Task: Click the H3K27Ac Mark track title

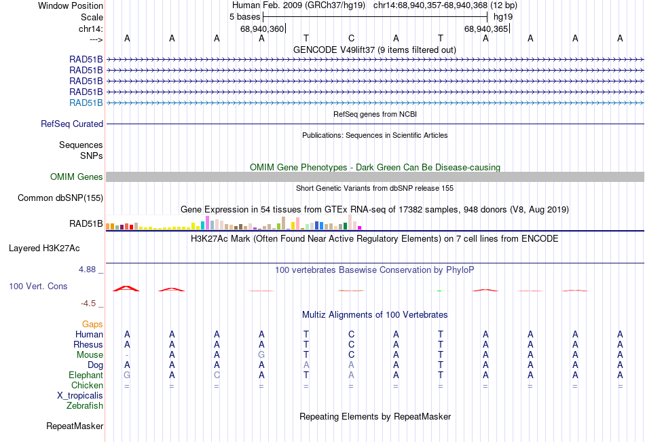Action: tap(375, 239)
